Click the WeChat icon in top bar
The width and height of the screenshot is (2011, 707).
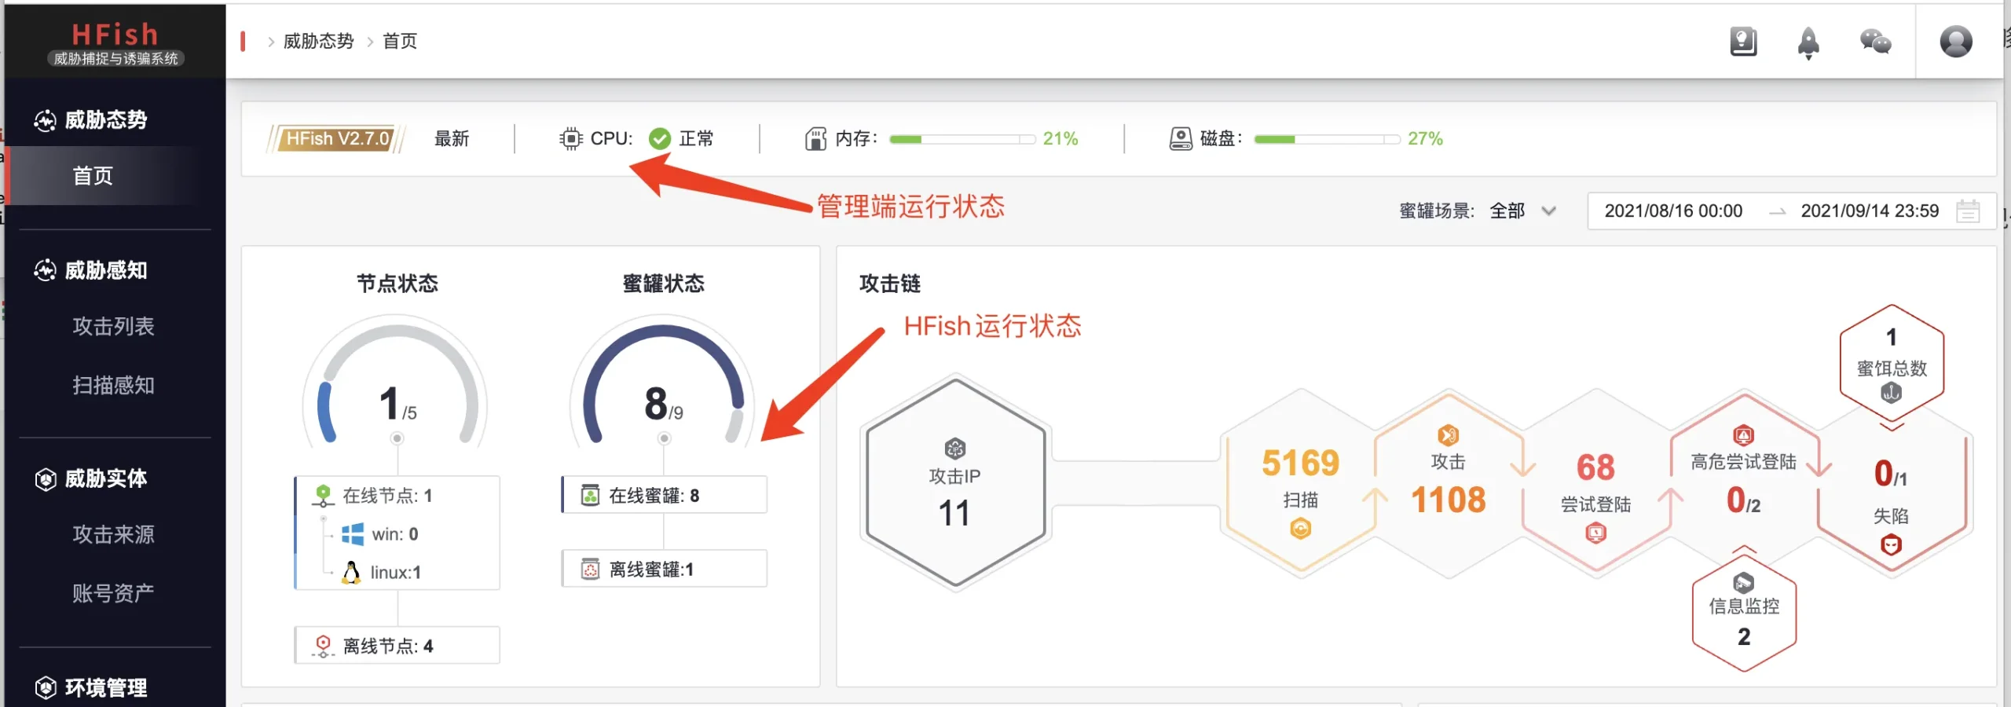(1875, 42)
